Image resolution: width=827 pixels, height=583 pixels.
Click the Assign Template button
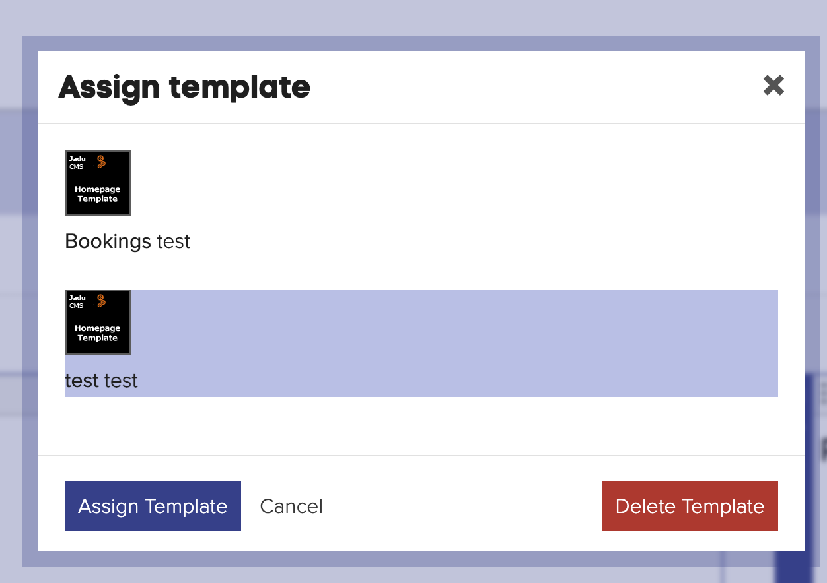[153, 506]
